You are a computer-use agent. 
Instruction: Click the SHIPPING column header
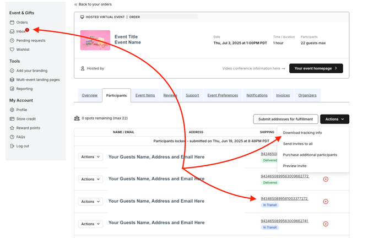[267, 132]
